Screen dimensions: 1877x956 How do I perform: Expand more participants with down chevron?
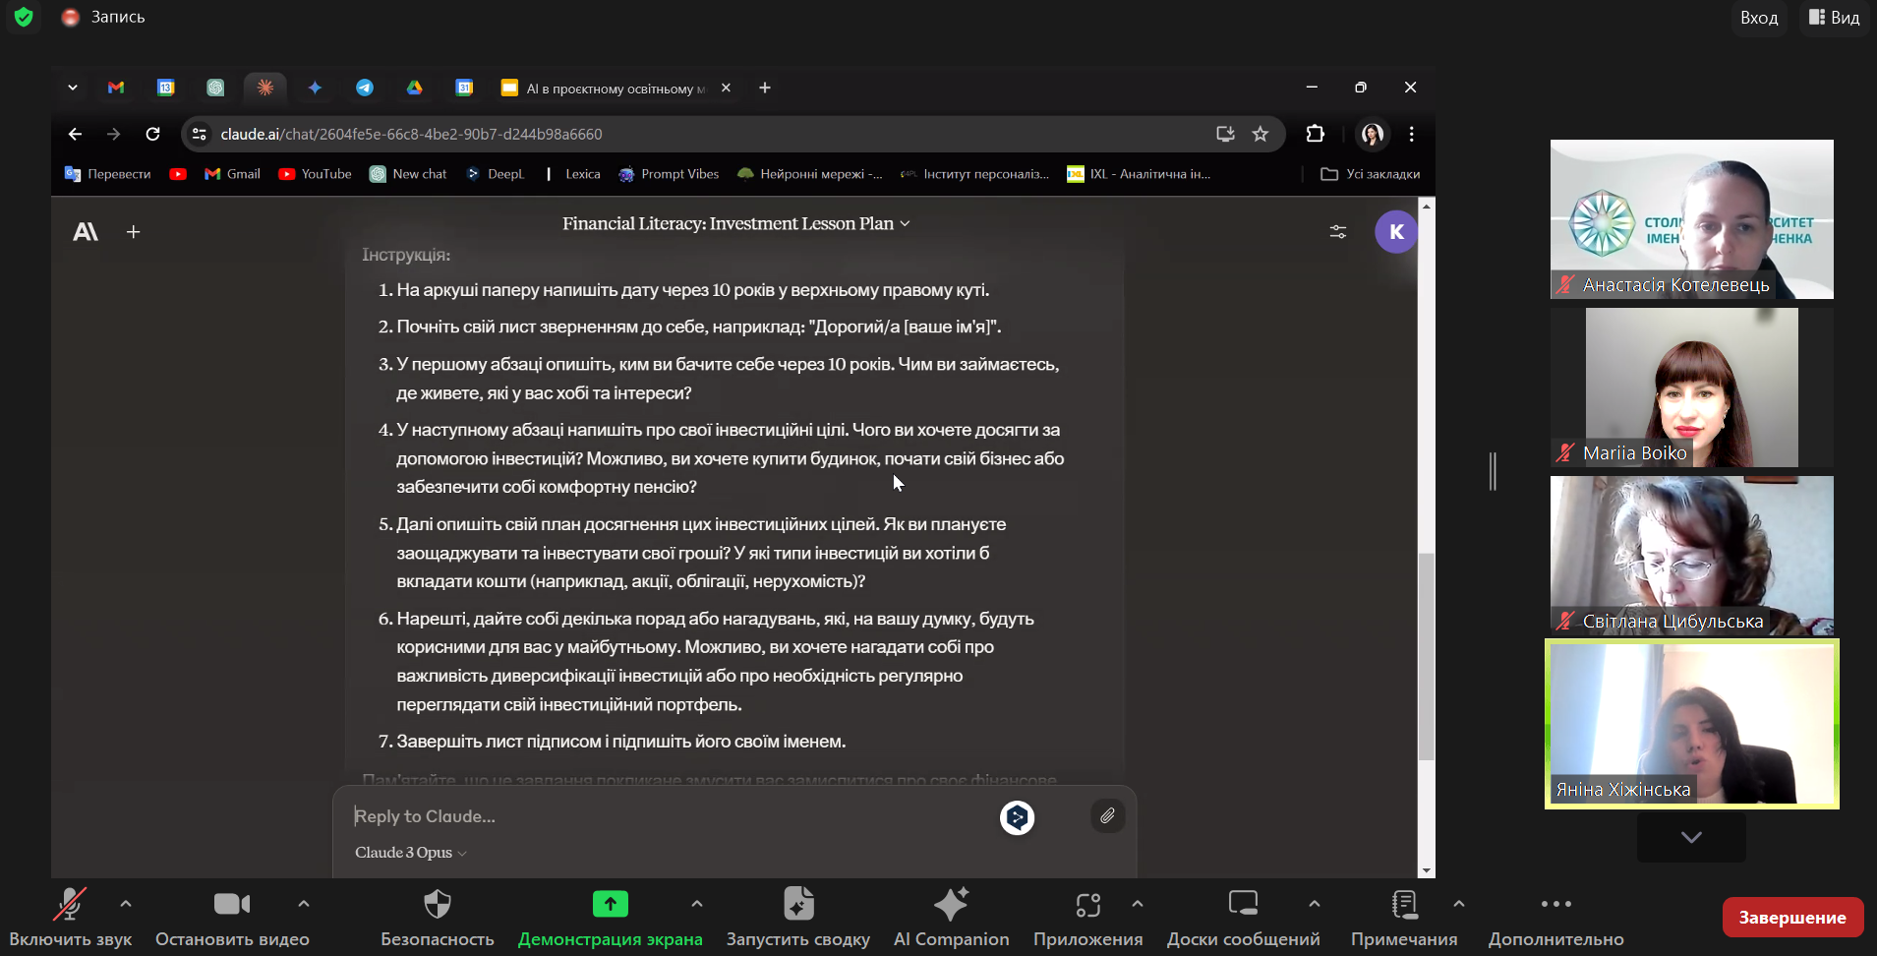1691,837
